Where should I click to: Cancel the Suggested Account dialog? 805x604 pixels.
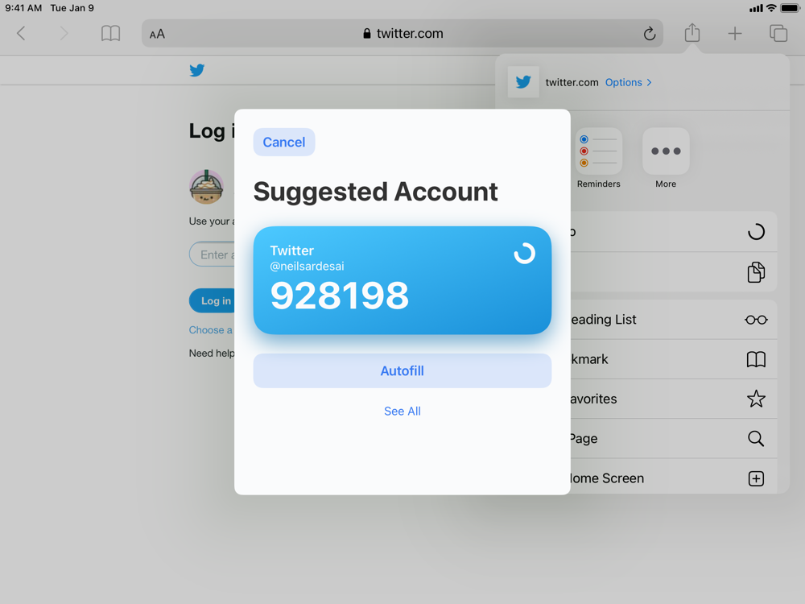(284, 143)
